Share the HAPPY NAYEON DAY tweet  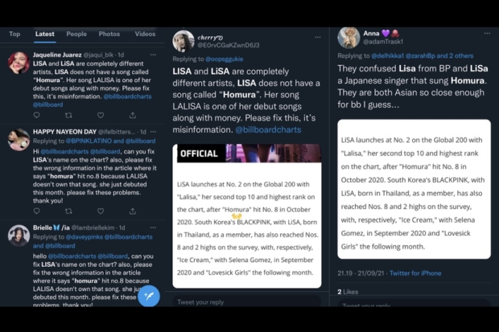132,211
